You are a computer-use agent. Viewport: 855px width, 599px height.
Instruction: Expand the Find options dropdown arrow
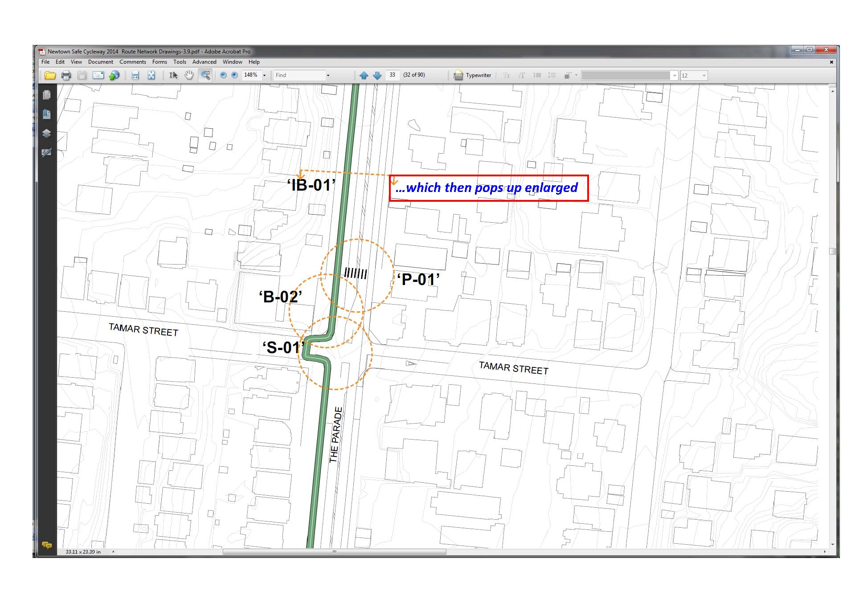(x=328, y=75)
